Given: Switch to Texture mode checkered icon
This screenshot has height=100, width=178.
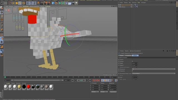Looking at the screenshot, I should (x=2, y=16).
